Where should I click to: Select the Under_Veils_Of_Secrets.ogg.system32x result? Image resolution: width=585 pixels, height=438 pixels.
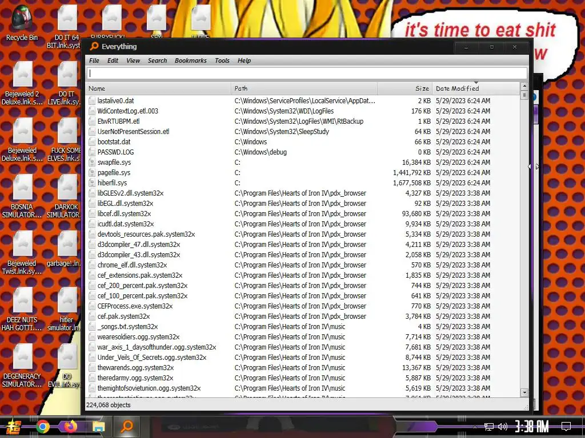[152, 358]
